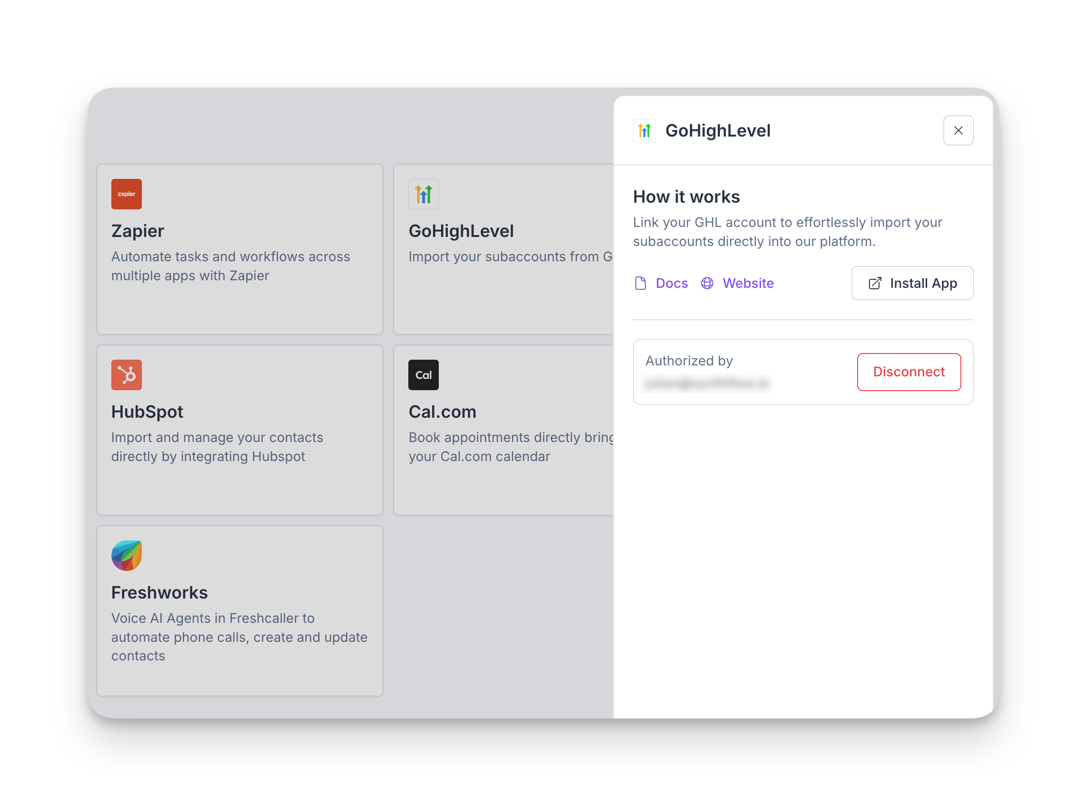Image resolution: width=1087 pixels, height=806 pixels.
Task: Click the external-link icon in Install App
Action: point(875,284)
